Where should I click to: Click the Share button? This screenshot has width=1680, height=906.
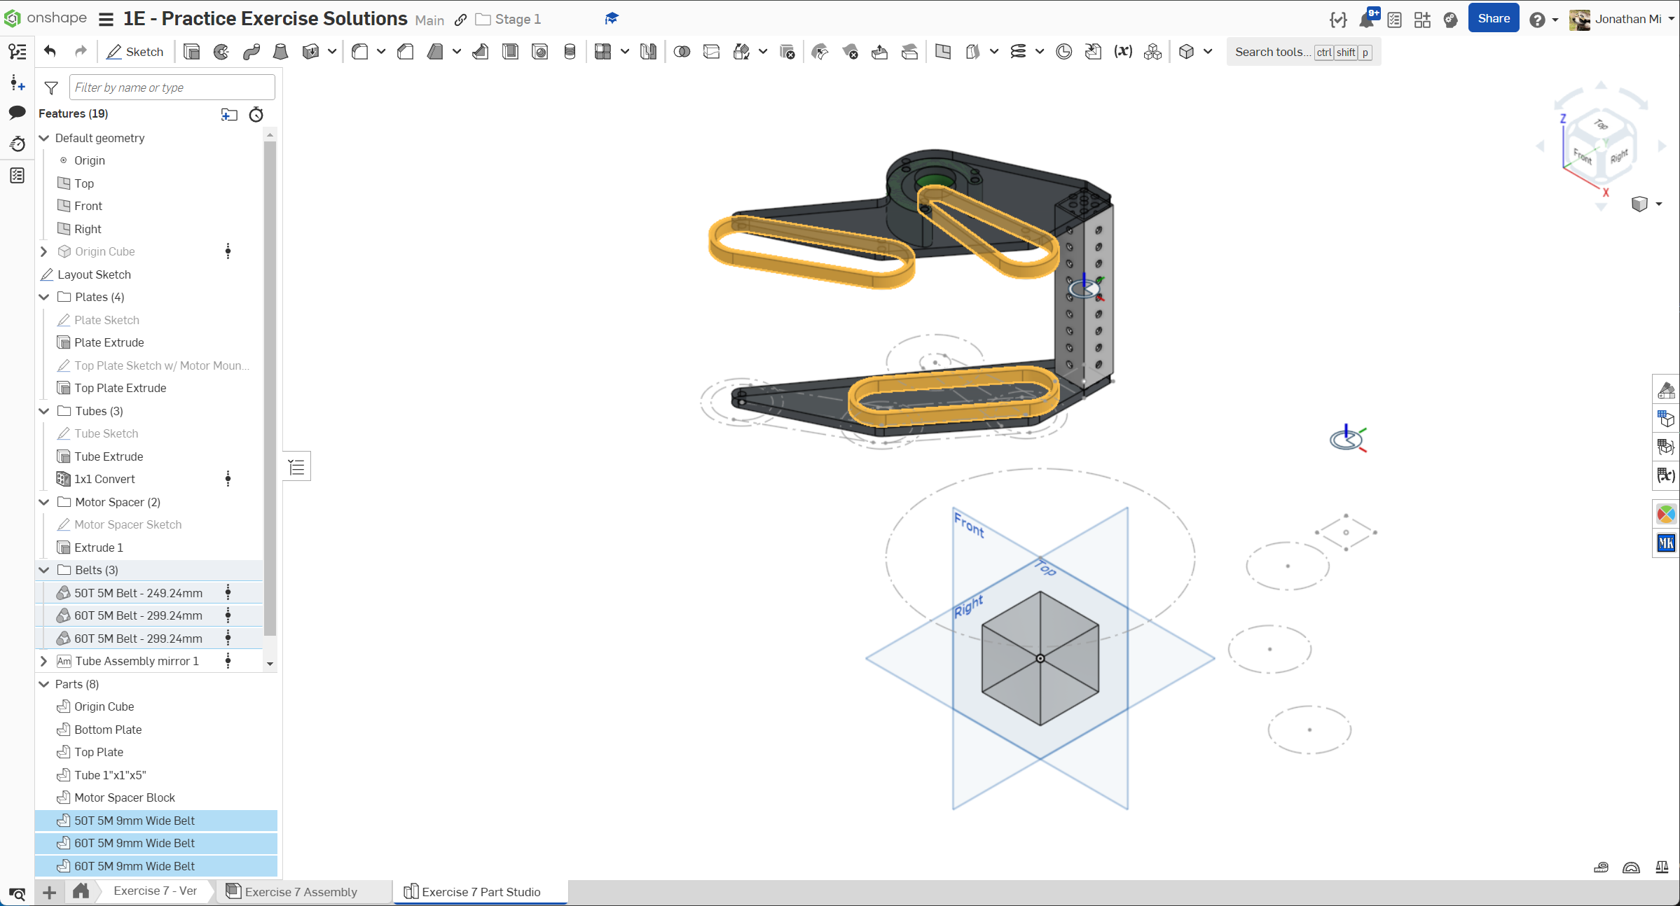[1493, 19]
